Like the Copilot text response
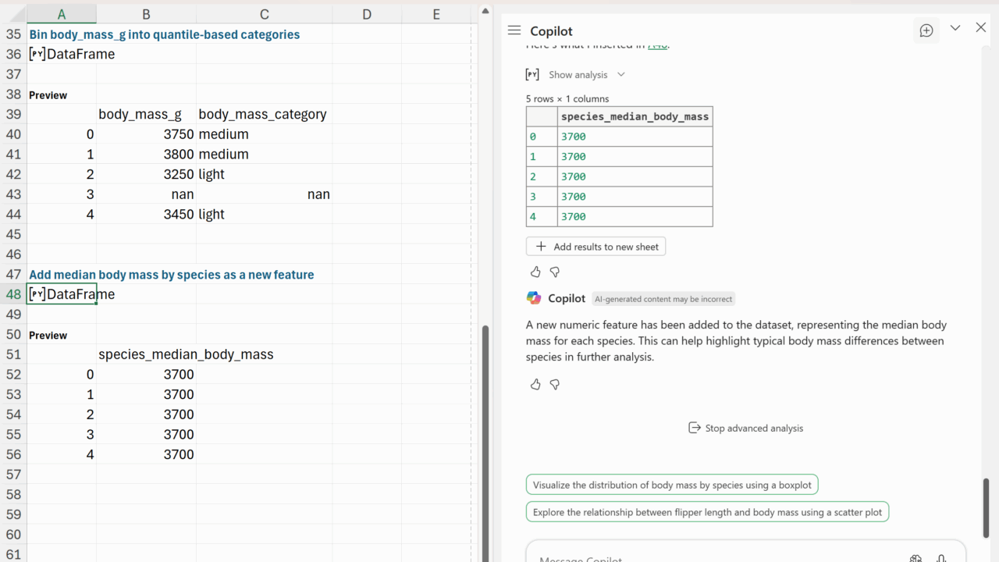The height and width of the screenshot is (562, 999). coord(535,384)
